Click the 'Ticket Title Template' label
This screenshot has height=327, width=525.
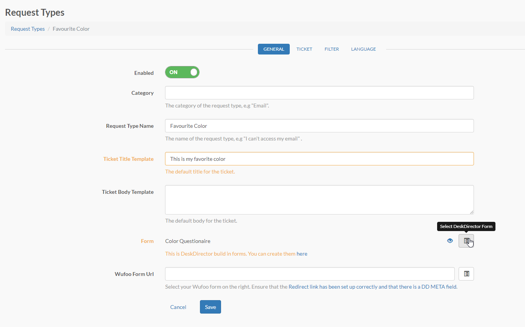129,159
